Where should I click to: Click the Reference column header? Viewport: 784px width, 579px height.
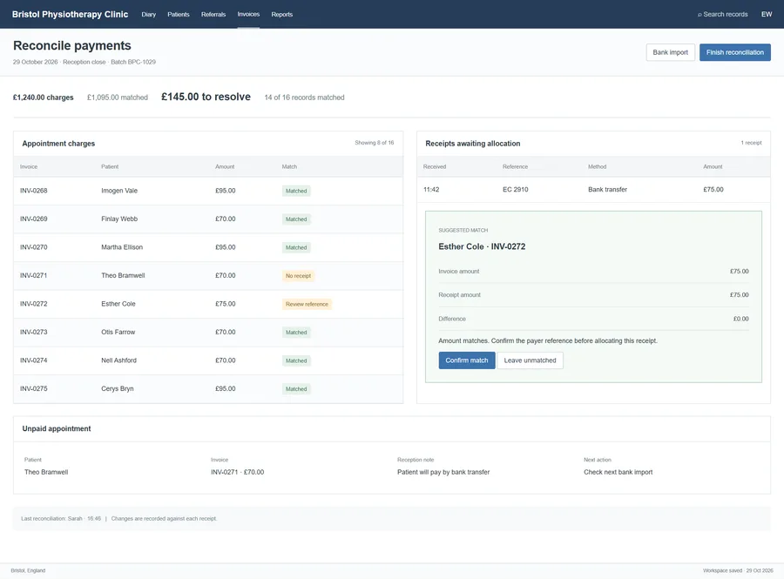pos(515,167)
